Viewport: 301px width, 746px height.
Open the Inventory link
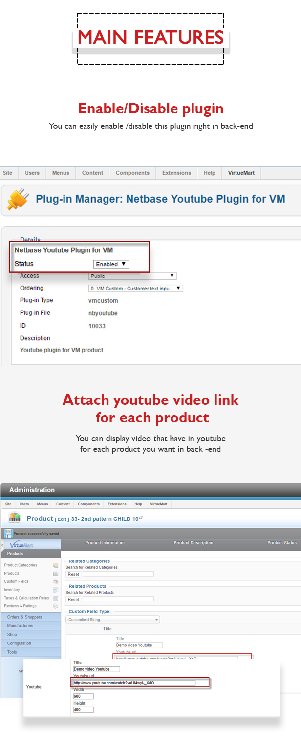click(x=12, y=590)
